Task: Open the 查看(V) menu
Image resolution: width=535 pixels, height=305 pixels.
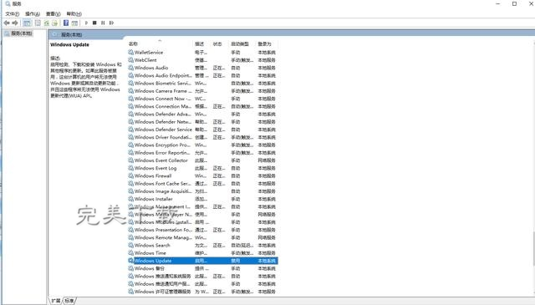Action: (53, 14)
